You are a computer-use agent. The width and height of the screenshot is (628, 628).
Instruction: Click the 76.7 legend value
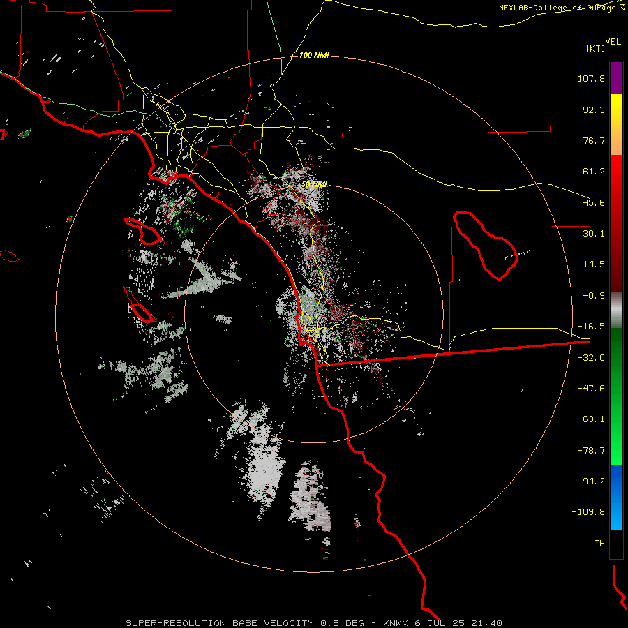coord(594,140)
